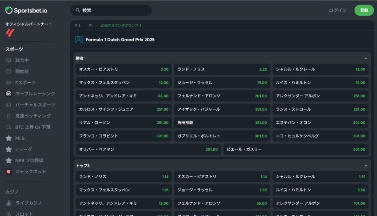Click the MLB star icon
The width and height of the screenshot is (377, 216).
tap(9, 138)
